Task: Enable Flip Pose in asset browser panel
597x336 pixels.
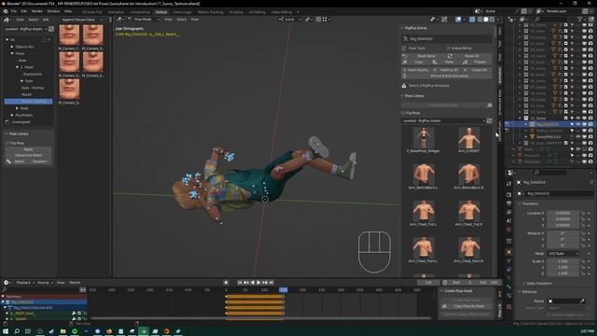Action: click(x=7, y=143)
